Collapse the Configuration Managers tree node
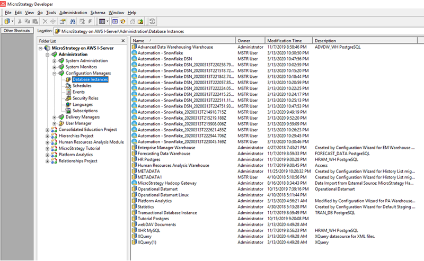The width and height of the screenshot is (424, 261). point(55,74)
